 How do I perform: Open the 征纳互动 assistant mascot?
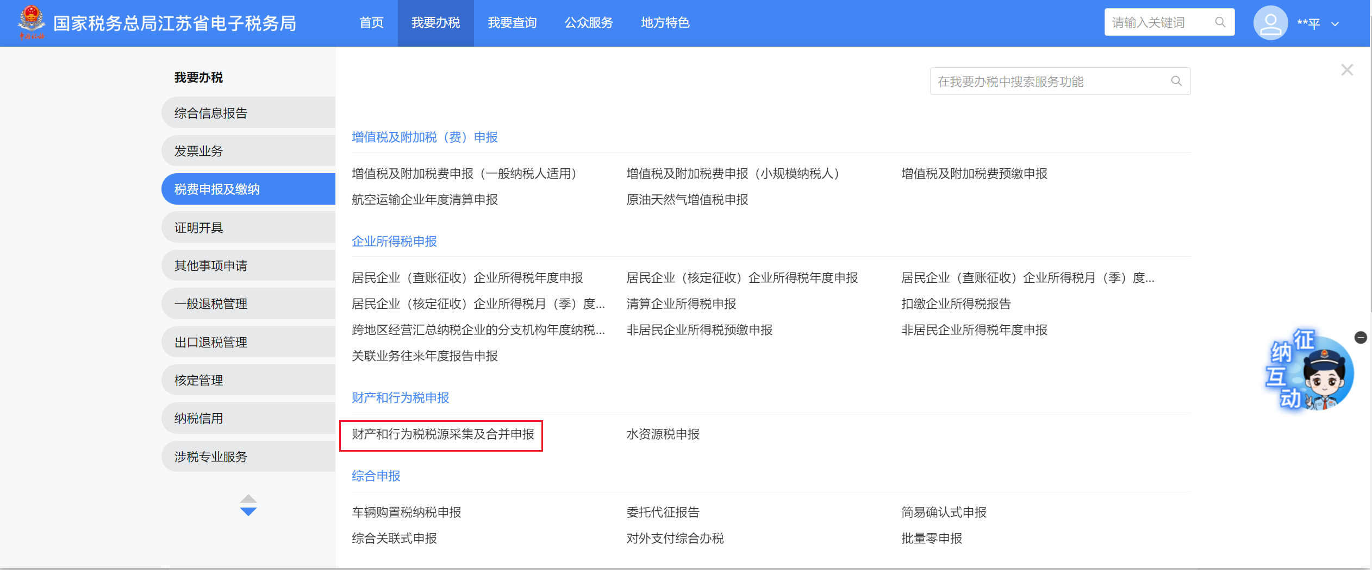pos(1312,372)
